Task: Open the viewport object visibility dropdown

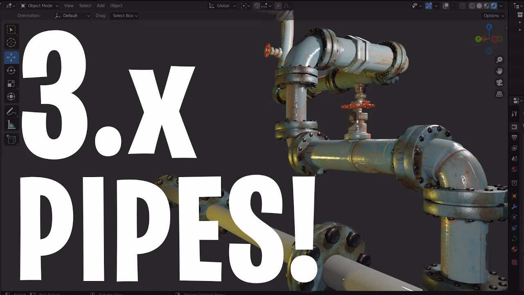Action: click(x=417, y=6)
